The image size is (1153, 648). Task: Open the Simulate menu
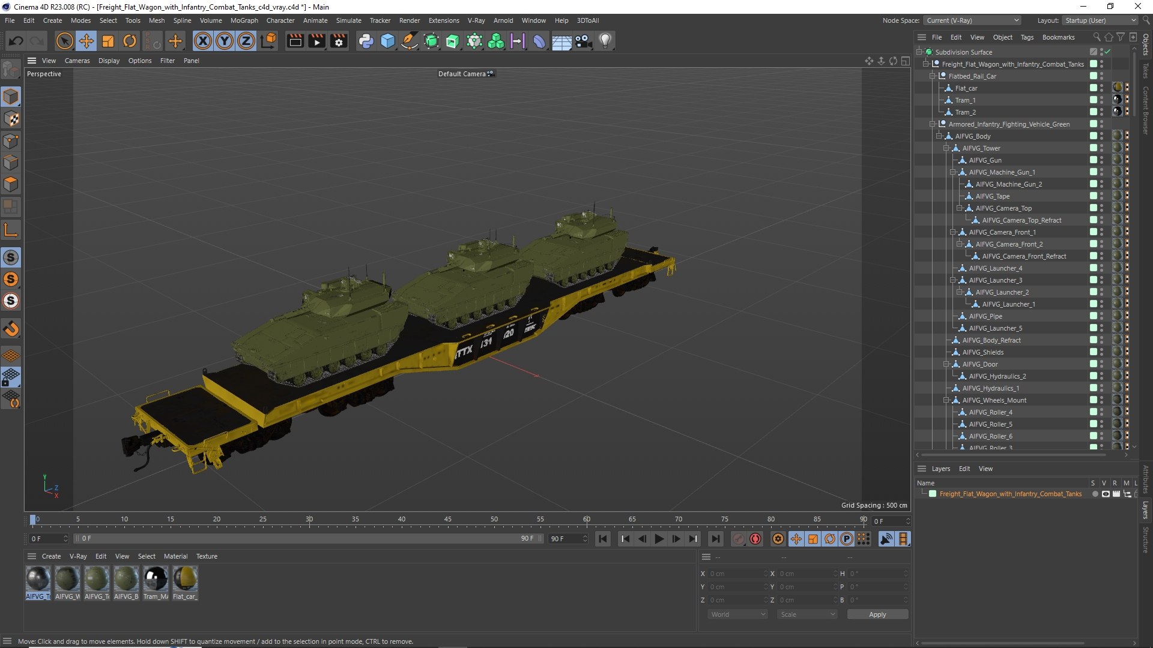(x=348, y=20)
